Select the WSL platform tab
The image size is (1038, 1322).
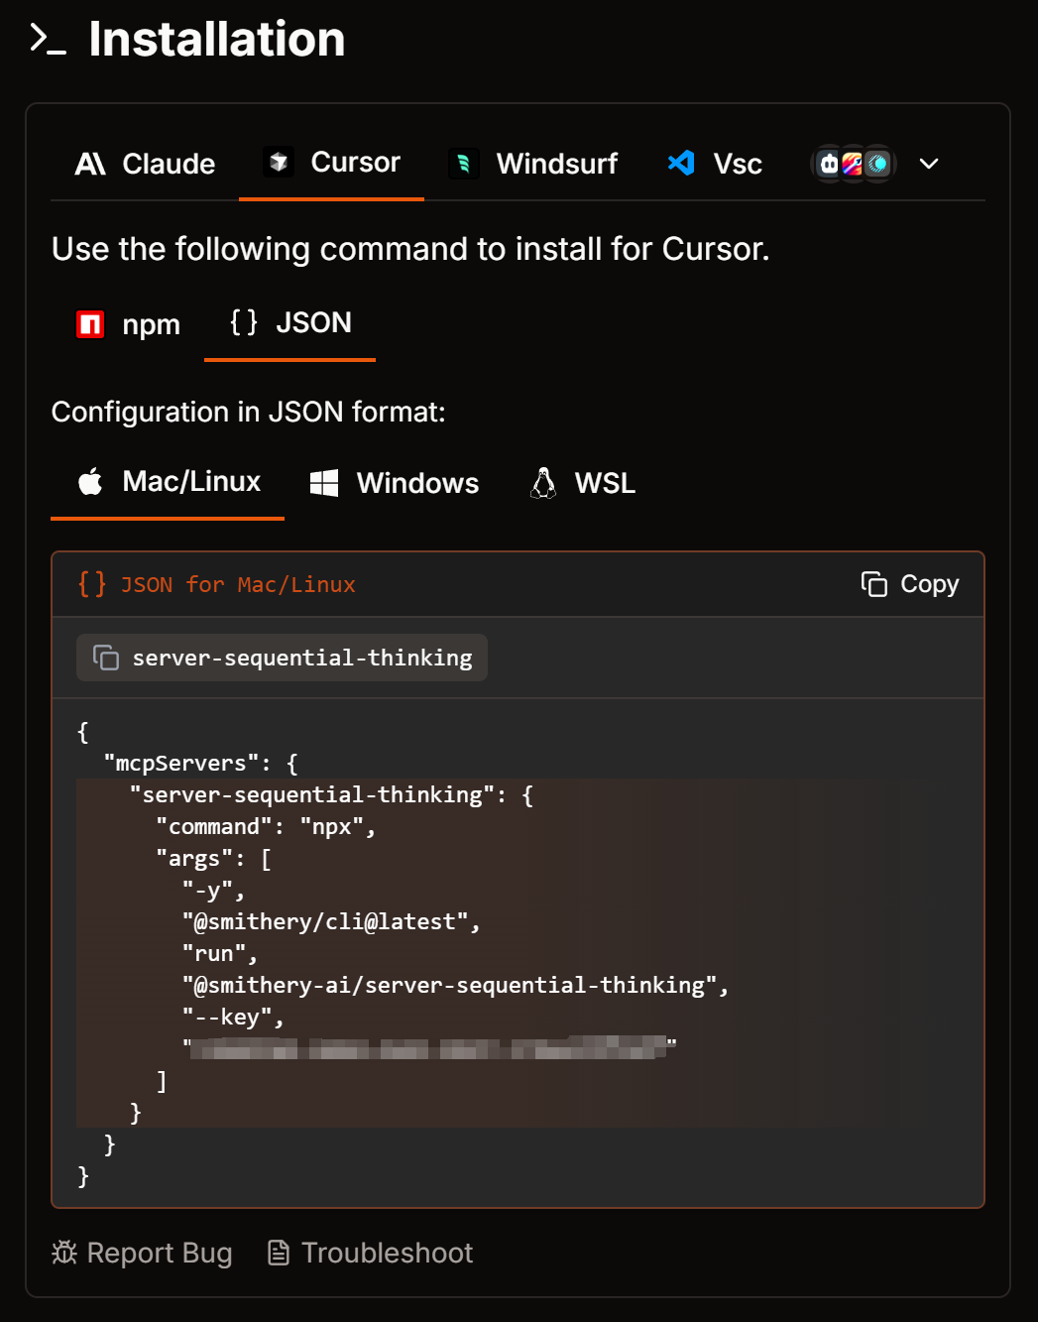(582, 483)
